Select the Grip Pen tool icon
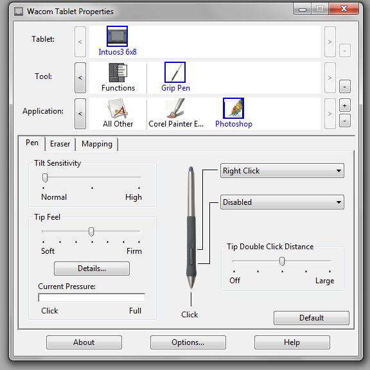Screen dimensions: 370x370 tap(175, 72)
